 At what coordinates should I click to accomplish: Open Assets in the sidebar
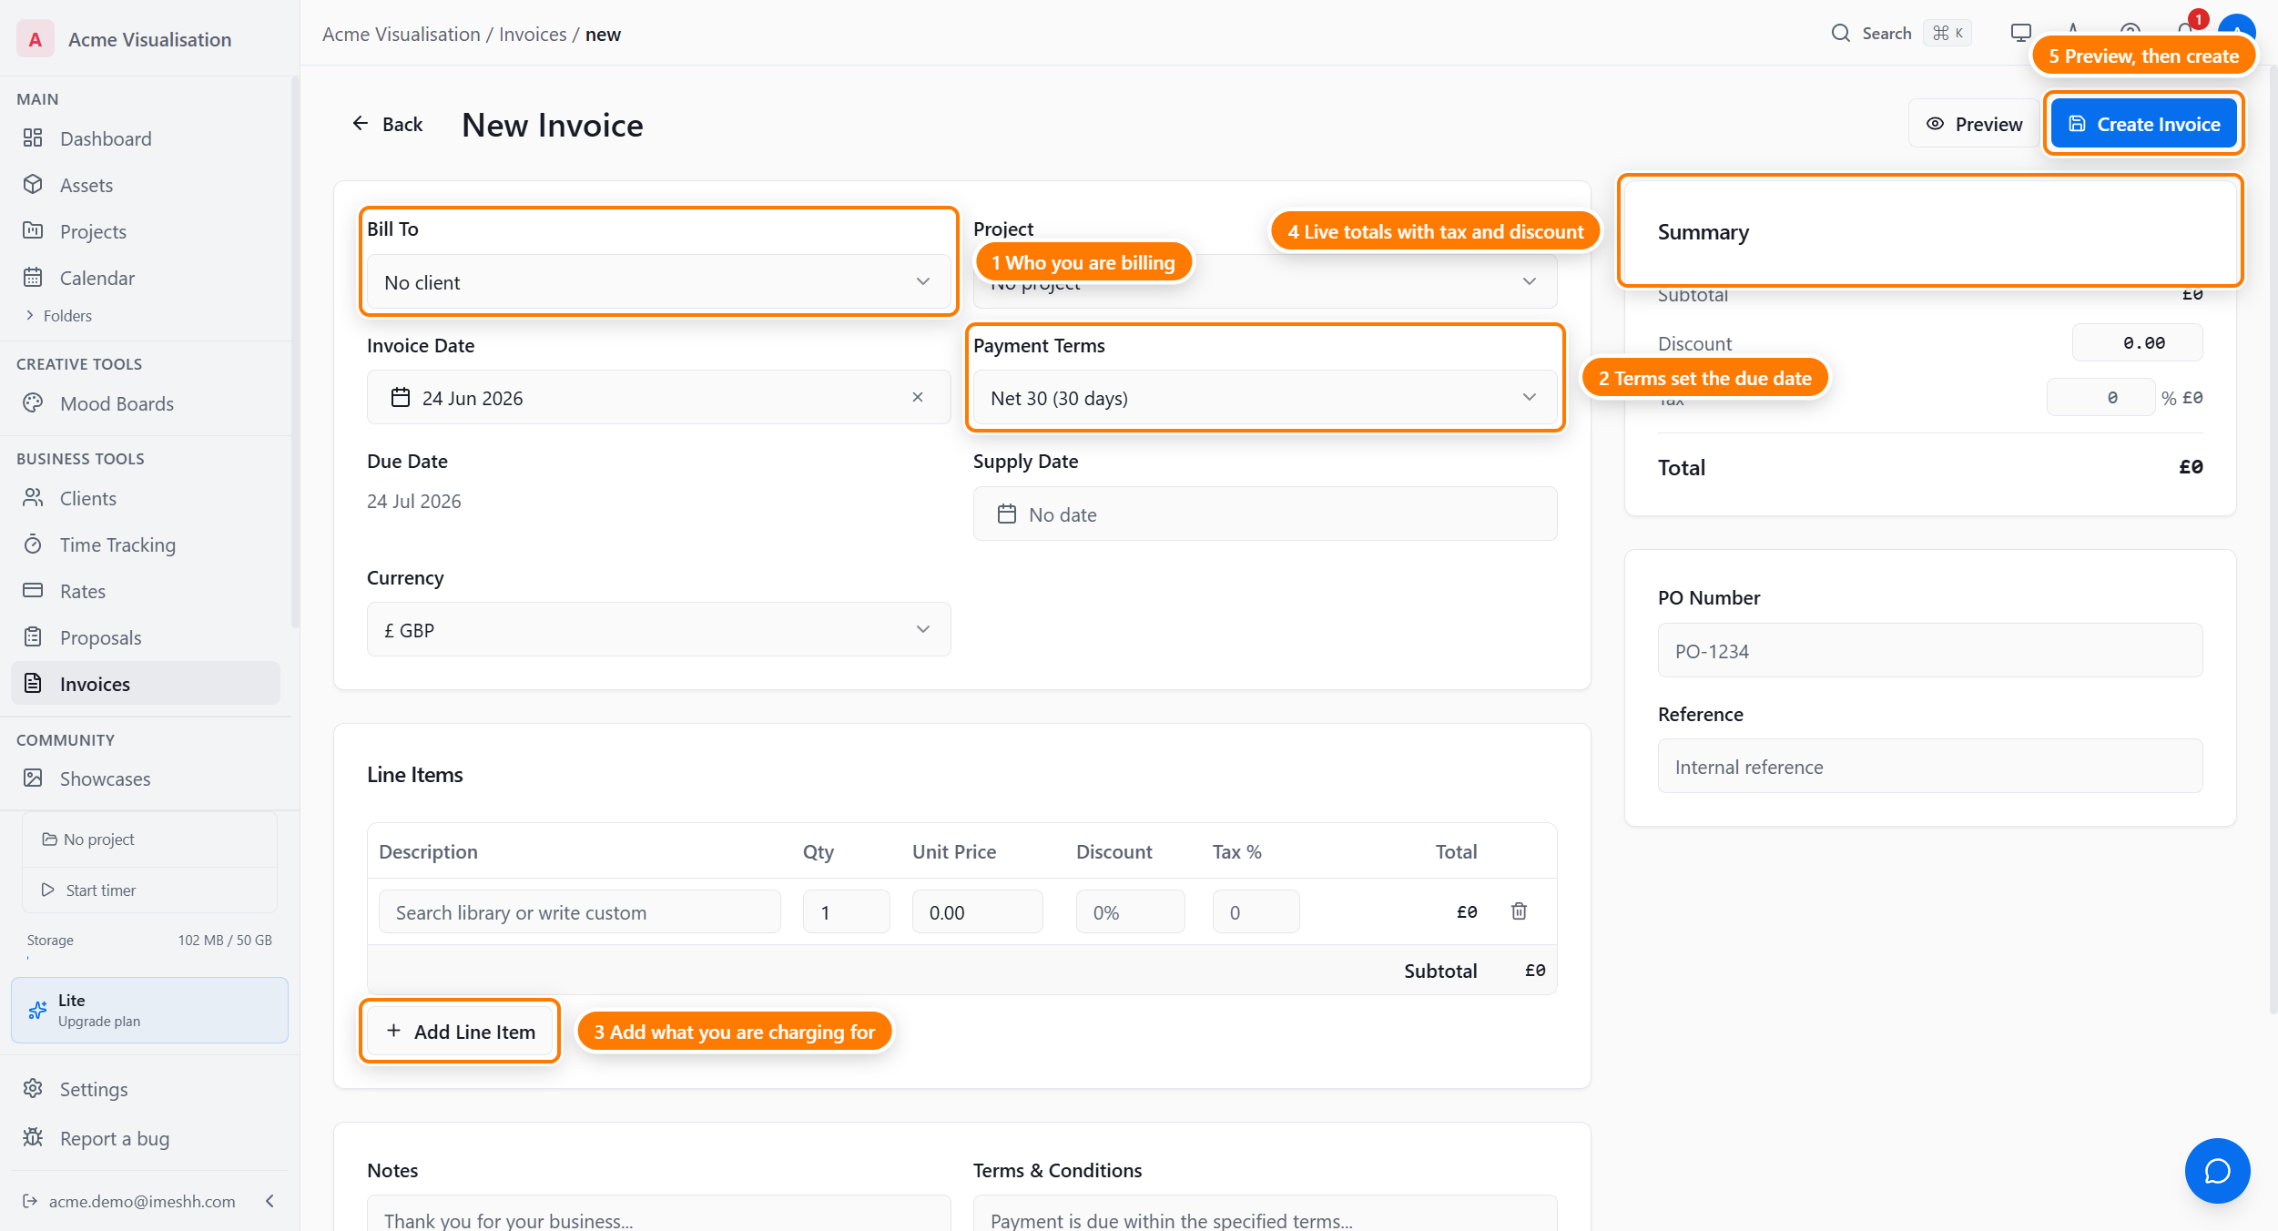click(x=146, y=185)
